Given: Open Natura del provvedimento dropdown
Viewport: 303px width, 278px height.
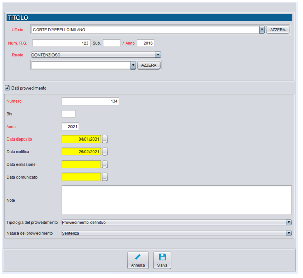Looking at the screenshot, I should 176,233.
